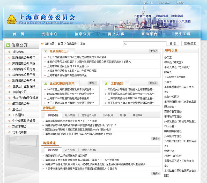
Task: Open 培训与考核 in sidebar
Action: 20,132
